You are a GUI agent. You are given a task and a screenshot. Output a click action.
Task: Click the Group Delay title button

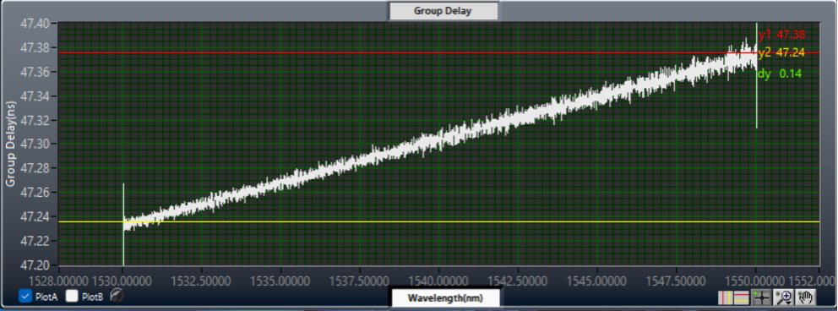[x=443, y=11]
